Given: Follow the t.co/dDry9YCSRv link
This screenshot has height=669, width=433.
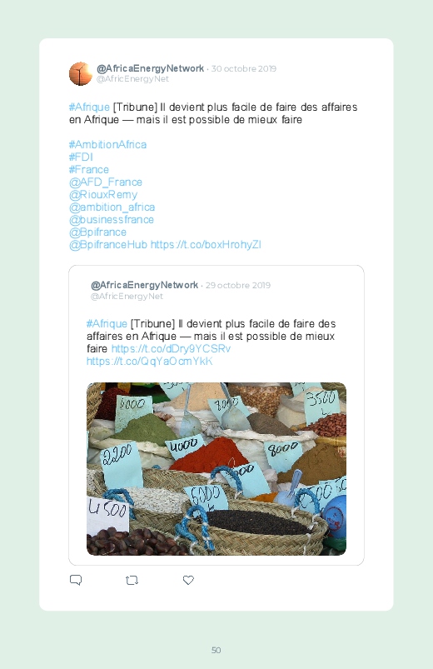Looking at the screenshot, I should (171, 348).
